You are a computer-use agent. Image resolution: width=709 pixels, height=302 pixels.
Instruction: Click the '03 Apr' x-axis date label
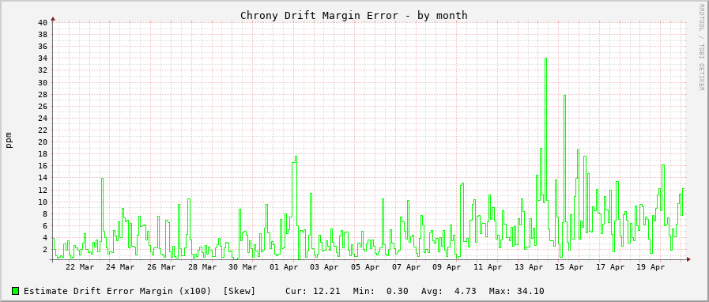(325, 267)
